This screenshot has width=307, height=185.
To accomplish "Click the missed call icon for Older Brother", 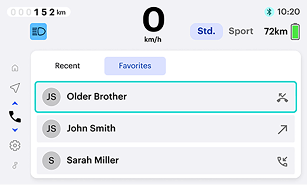I will 282,97.
